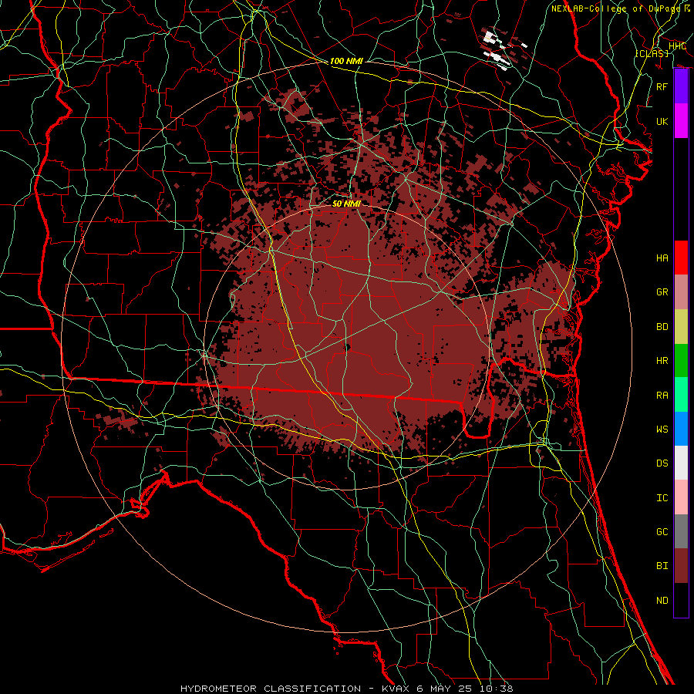
Task: Click the IC legend label
Action: point(662,498)
